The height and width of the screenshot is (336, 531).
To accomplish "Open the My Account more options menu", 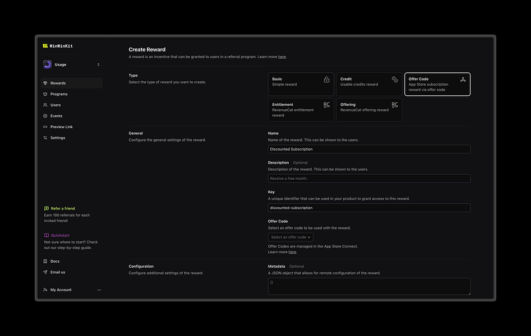I will [99, 290].
